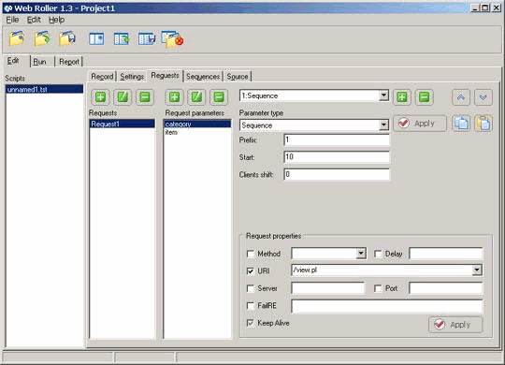The height and width of the screenshot is (365, 505).
Task: Move item up with the up arrow button
Action: [x=460, y=97]
